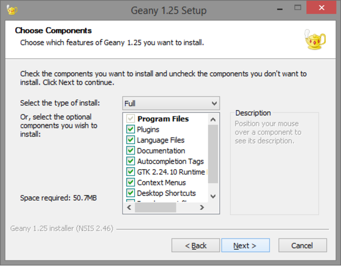Select the Autocompletion Tags row label
The width and height of the screenshot is (341, 266).
coord(171,161)
